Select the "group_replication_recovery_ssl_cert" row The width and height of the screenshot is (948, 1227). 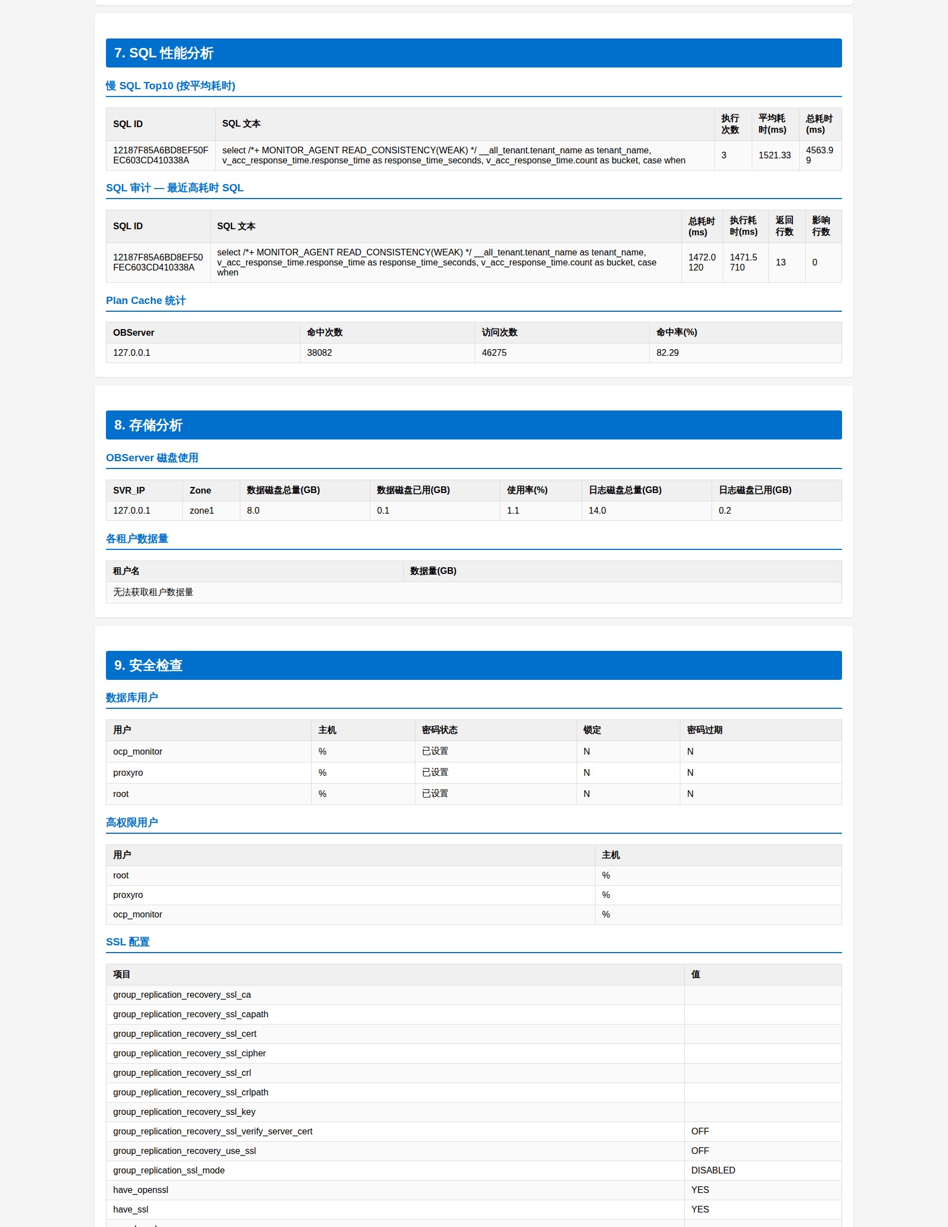click(473, 1034)
